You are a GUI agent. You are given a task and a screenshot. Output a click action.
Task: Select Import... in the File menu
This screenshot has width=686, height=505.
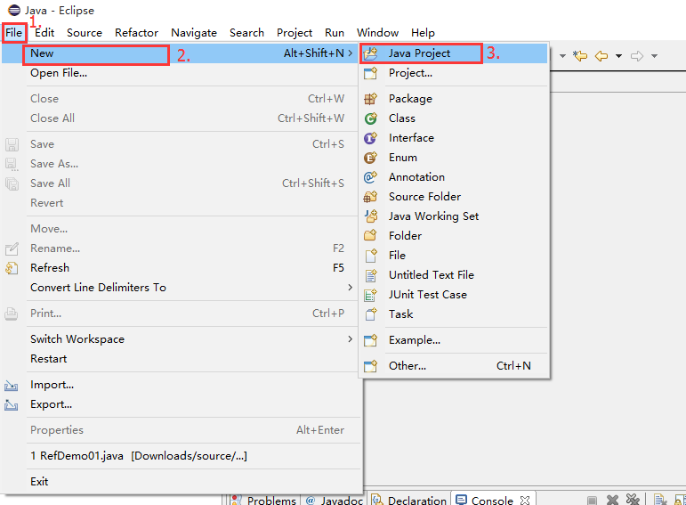(x=182, y=385)
